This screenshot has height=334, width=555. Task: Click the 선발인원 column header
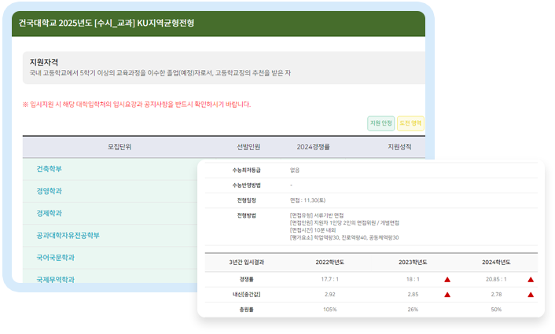click(x=248, y=147)
